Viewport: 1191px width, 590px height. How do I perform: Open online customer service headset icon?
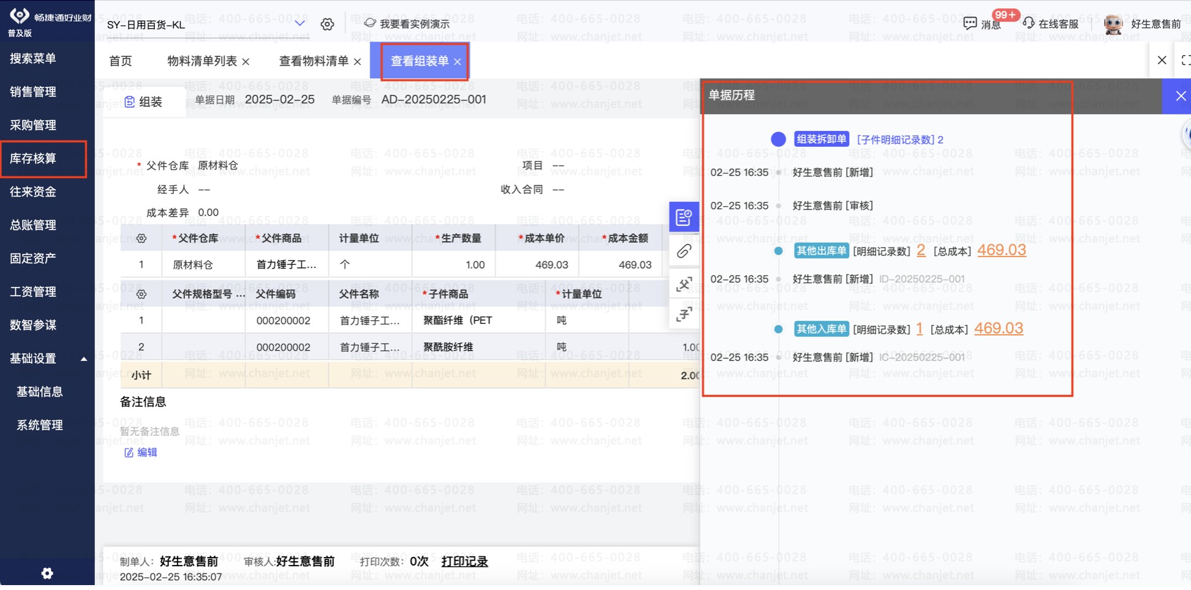tap(1029, 23)
